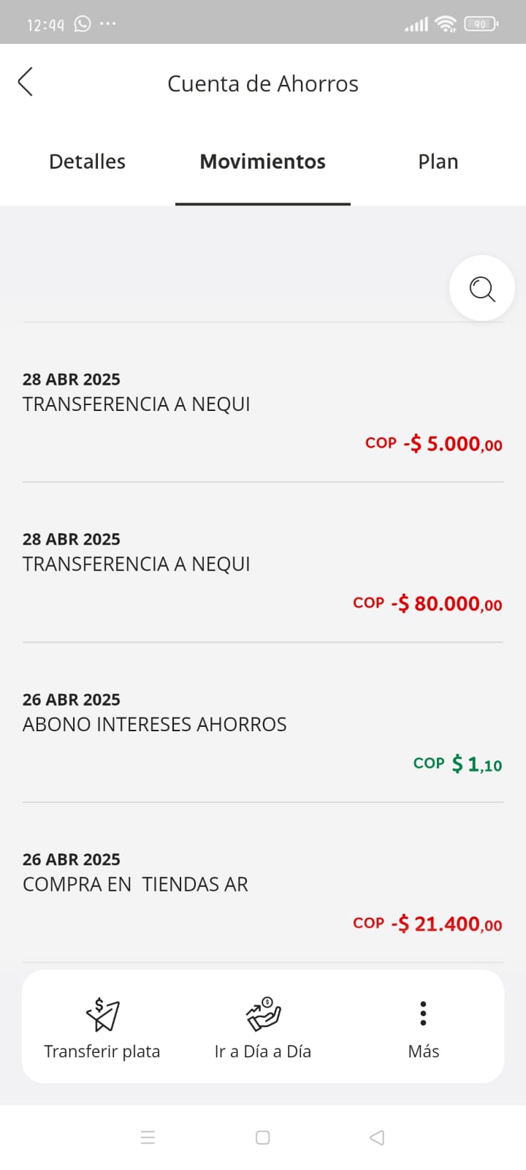Tap the Más label text

(424, 1052)
